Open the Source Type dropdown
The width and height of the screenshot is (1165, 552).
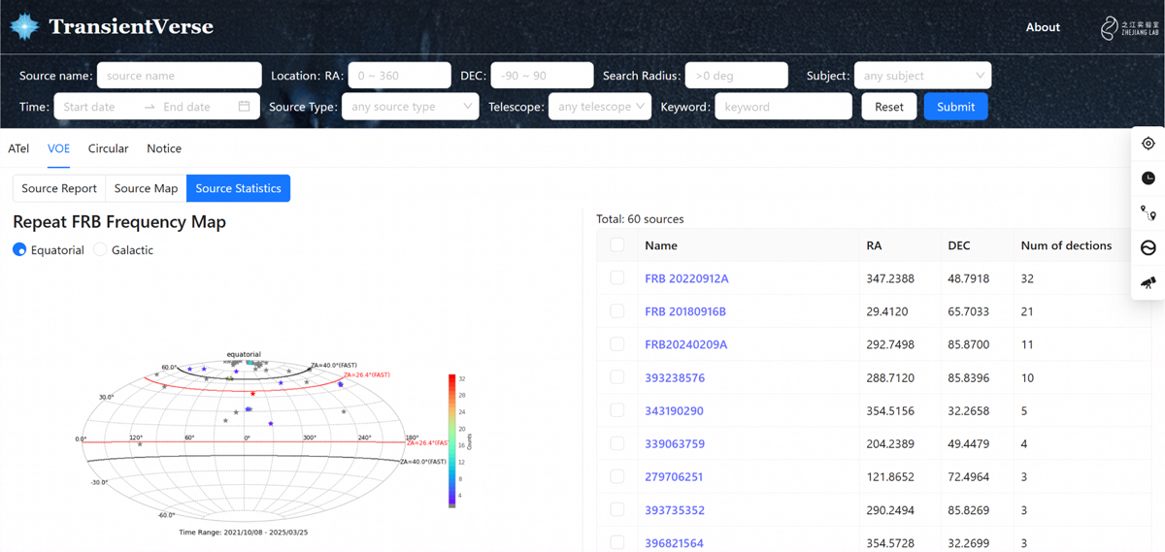(410, 107)
